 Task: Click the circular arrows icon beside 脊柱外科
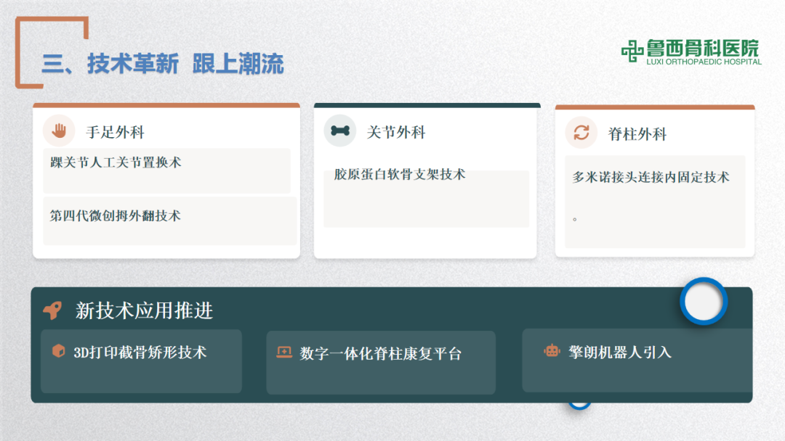pyautogui.click(x=580, y=133)
